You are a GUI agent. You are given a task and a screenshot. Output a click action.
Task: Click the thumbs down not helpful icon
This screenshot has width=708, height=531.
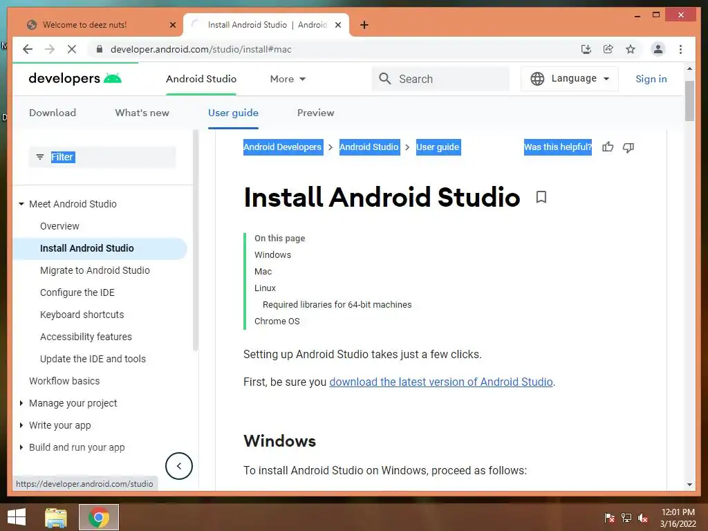628,147
